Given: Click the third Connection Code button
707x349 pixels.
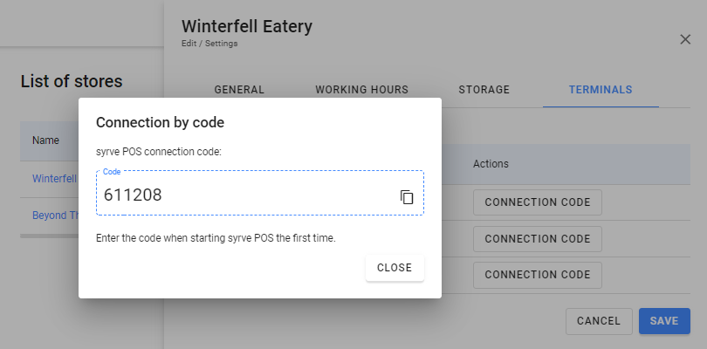Looking at the screenshot, I should 537,274.
